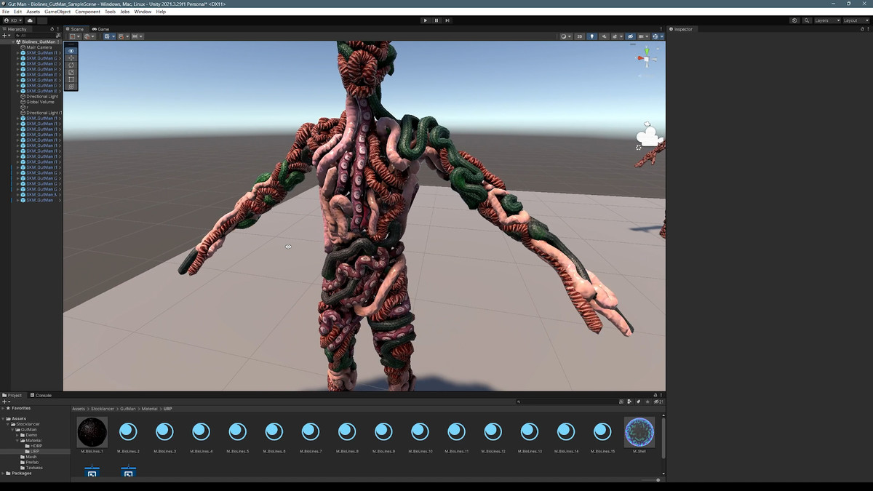Viewport: 873px width, 491px height.
Task: Open the Undo History icon
Action: 794,20
